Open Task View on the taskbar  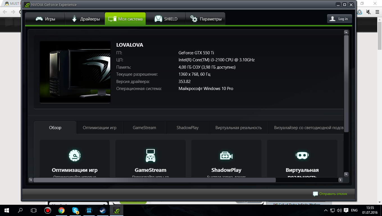pyautogui.click(x=34, y=210)
